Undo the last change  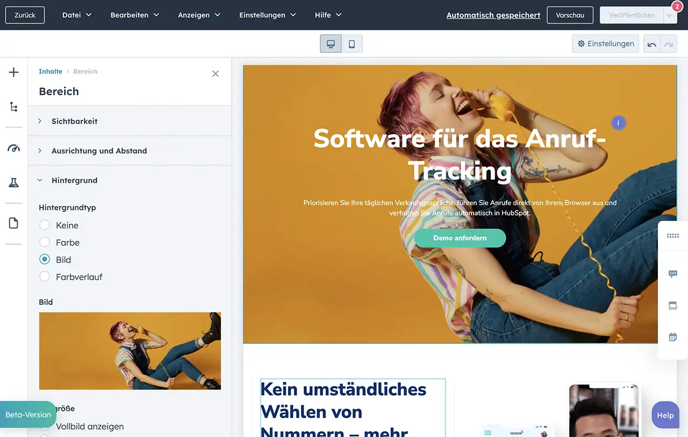(652, 44)
